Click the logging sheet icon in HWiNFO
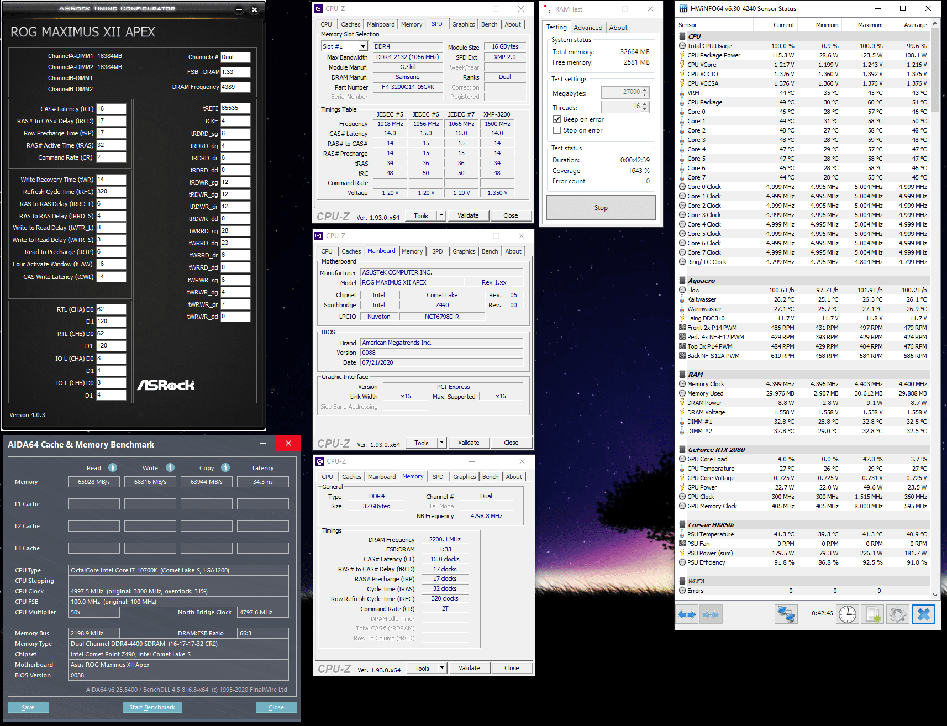 (x=873, y=614)
